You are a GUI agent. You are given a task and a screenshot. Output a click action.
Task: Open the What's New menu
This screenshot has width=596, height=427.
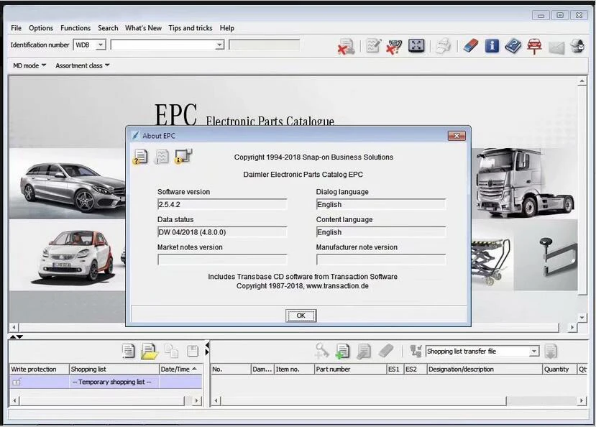click(x=143, y=28)
